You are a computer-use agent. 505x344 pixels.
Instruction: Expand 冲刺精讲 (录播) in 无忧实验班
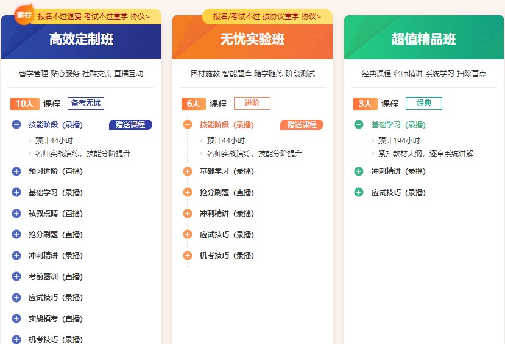(x=188, y=213)
